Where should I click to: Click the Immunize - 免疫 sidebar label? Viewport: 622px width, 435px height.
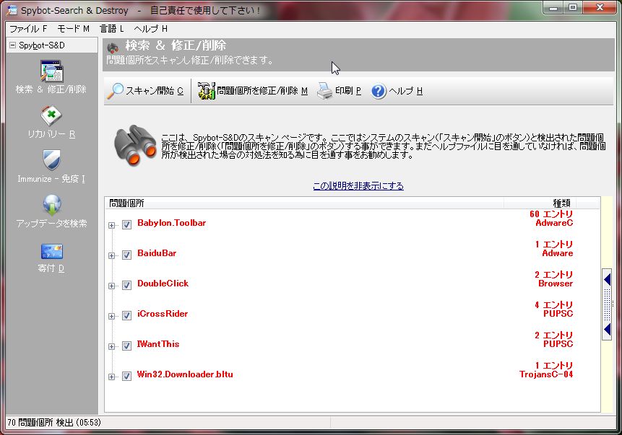51,179
